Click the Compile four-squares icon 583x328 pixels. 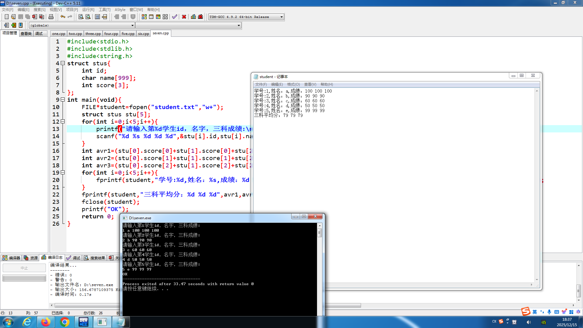(144, 17)
